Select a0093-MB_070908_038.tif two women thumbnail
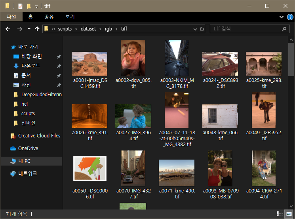Screen dimensions: 295x219 pos(220,168)
